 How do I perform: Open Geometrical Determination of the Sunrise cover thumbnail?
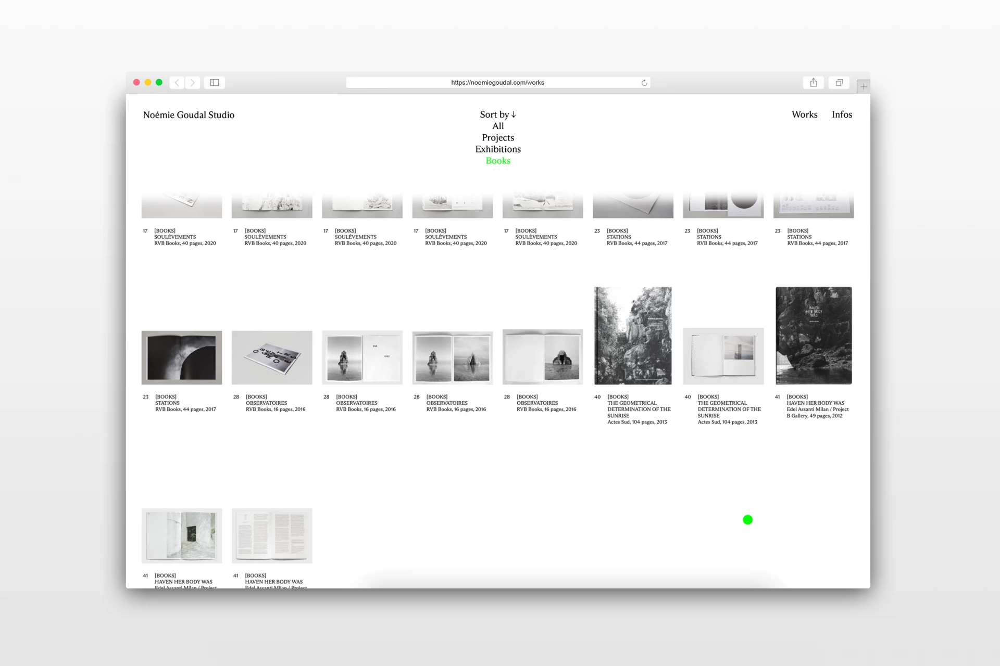[x=633, y=336]
